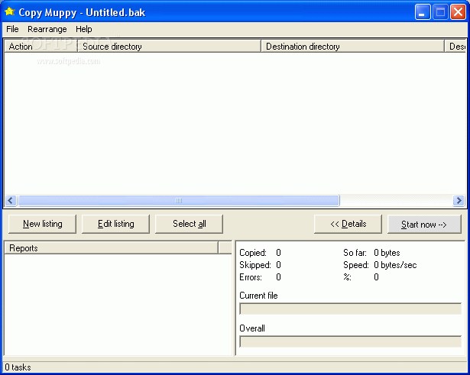Click the New listing button
The height and width of the screenshot is (375, 470).
(42, 224)
